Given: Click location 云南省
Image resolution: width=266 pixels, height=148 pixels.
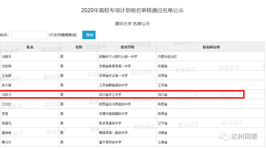Looking at the screenshot, I should [x=163, y=142].
